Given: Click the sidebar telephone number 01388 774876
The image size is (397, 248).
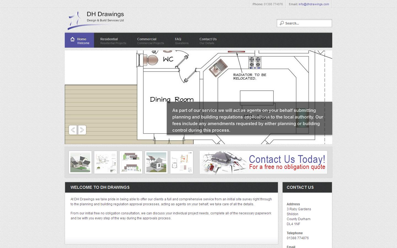Looking at the screenshot, I should [x=298, y=238].
